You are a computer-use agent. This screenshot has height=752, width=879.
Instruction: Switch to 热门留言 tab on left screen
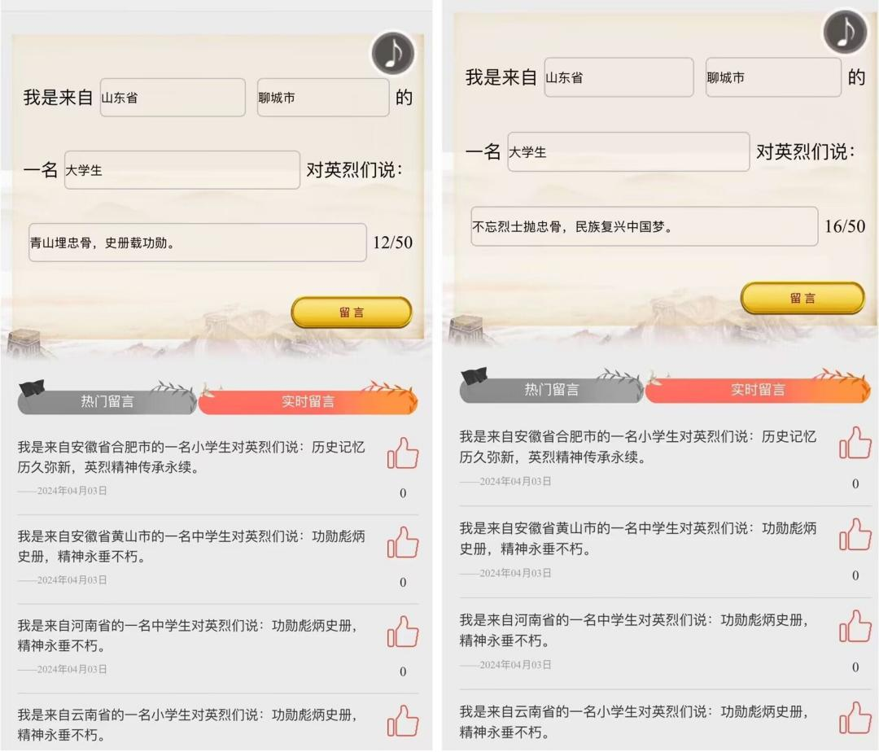(x=107, y=401)
